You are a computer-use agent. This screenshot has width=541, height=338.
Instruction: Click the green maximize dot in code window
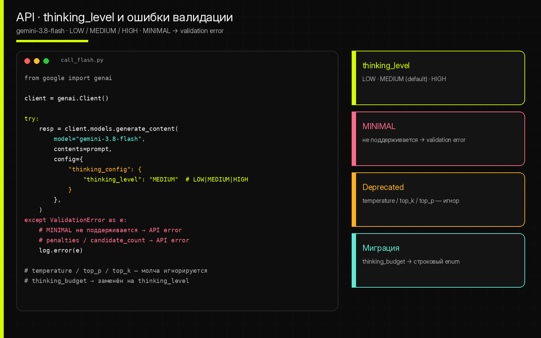click(x=46, y=61)
